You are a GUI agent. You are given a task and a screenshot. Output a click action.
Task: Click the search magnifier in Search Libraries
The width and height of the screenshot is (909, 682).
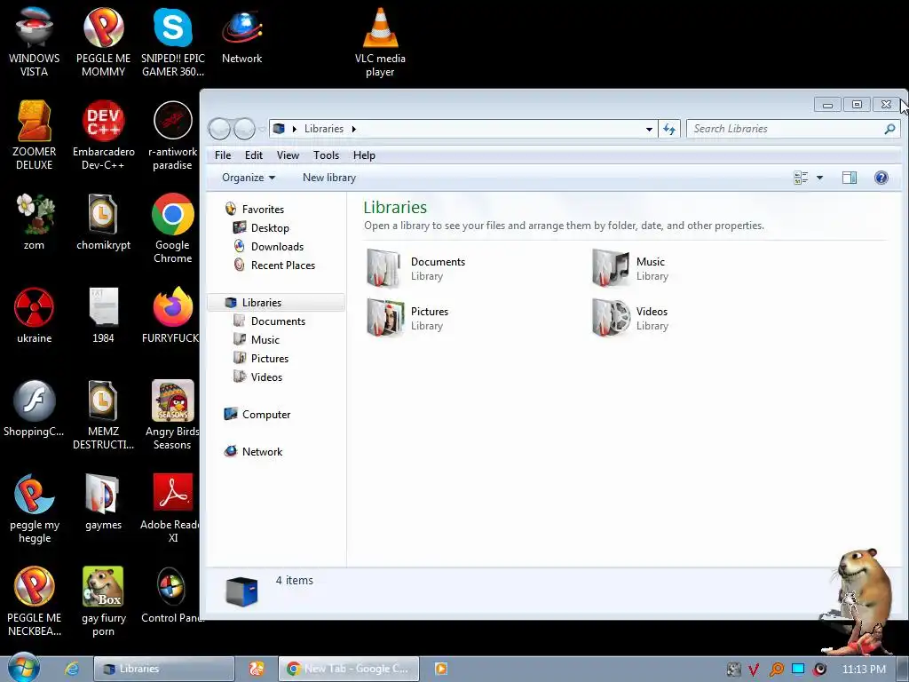[889, 129]
